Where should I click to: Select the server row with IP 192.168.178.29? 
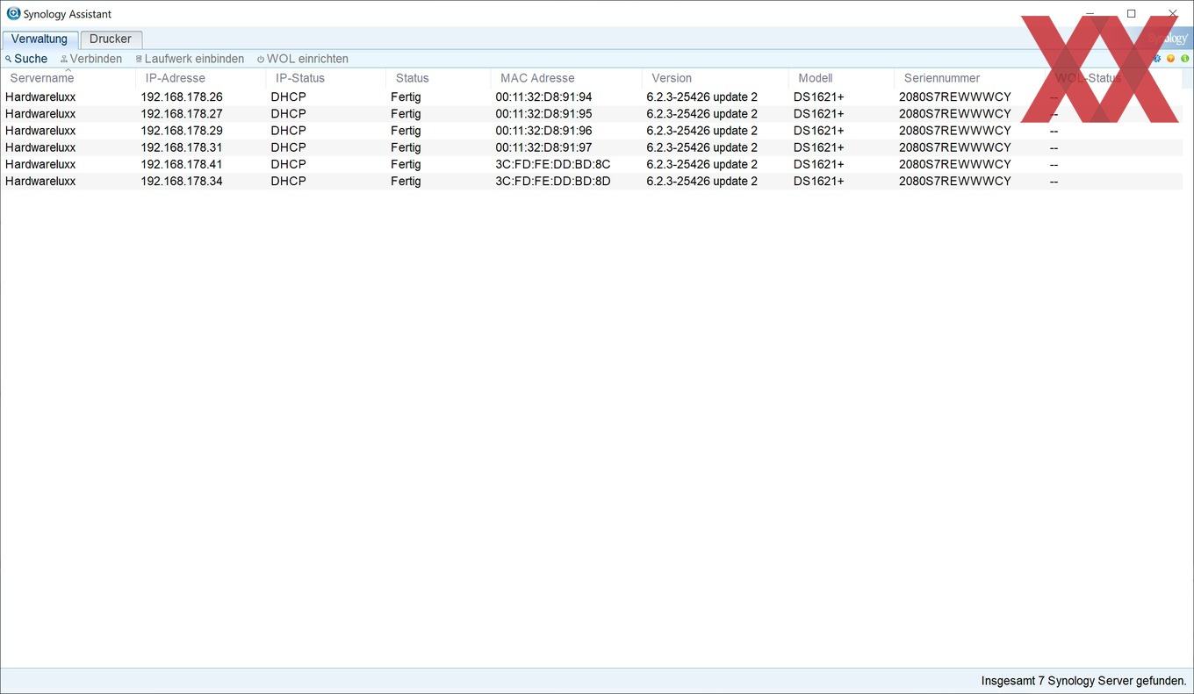(592, 131)
